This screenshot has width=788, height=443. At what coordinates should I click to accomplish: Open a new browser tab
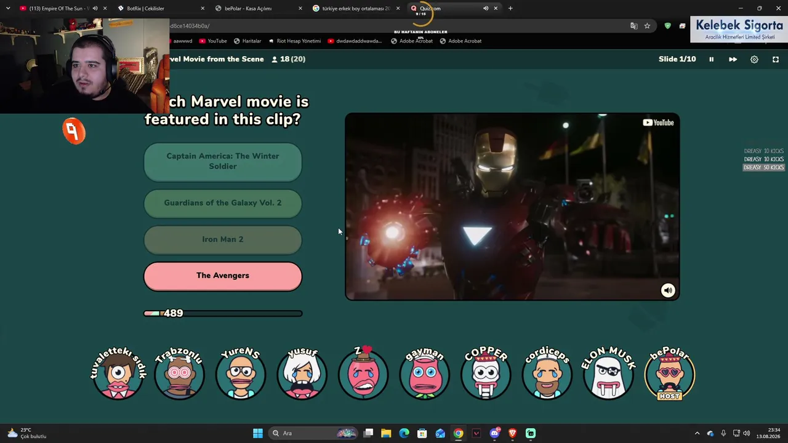(x=510, y=9)
